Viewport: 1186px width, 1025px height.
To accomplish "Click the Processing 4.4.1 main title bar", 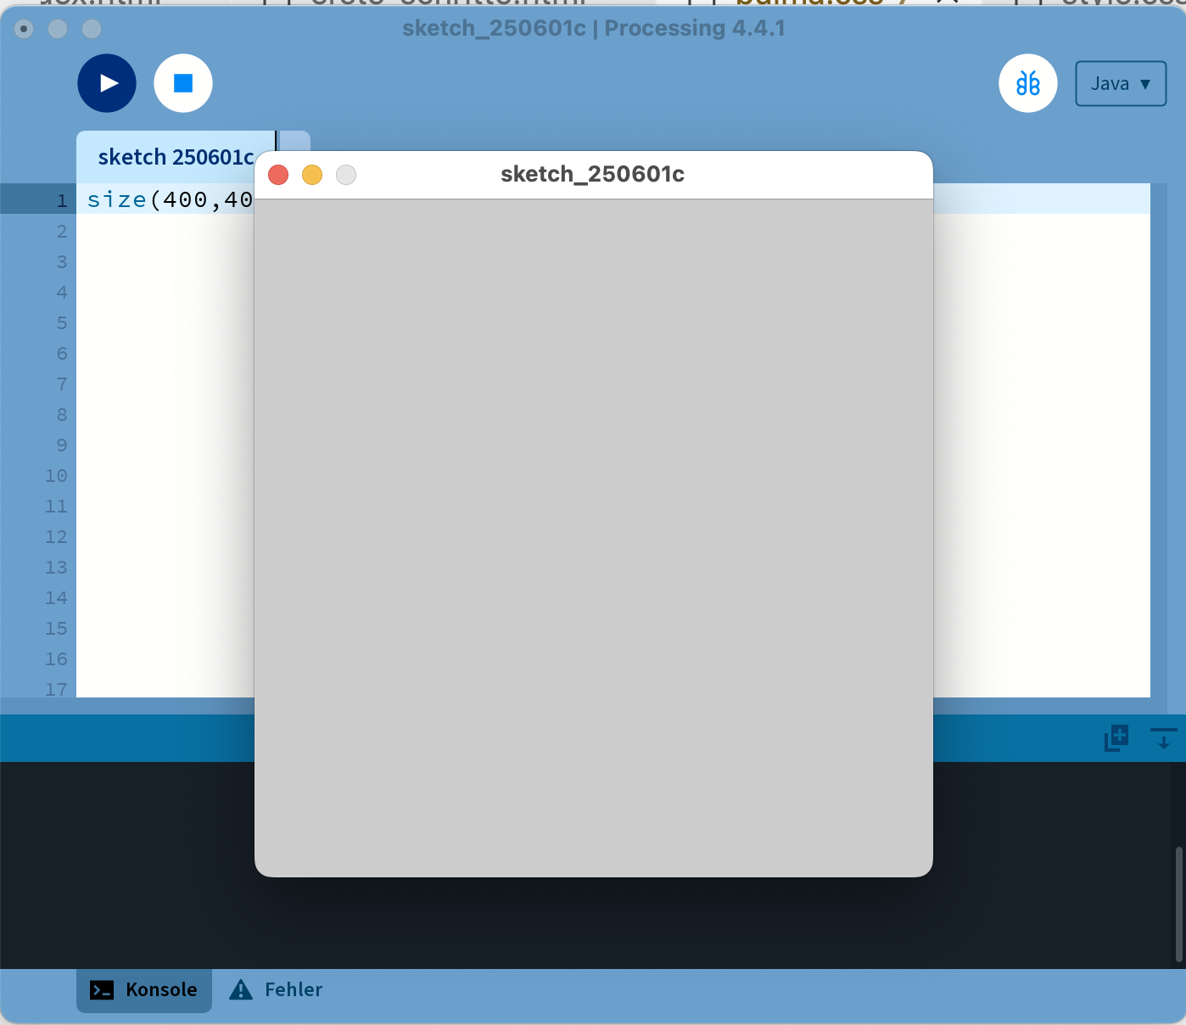I will (x=593, y=28).
